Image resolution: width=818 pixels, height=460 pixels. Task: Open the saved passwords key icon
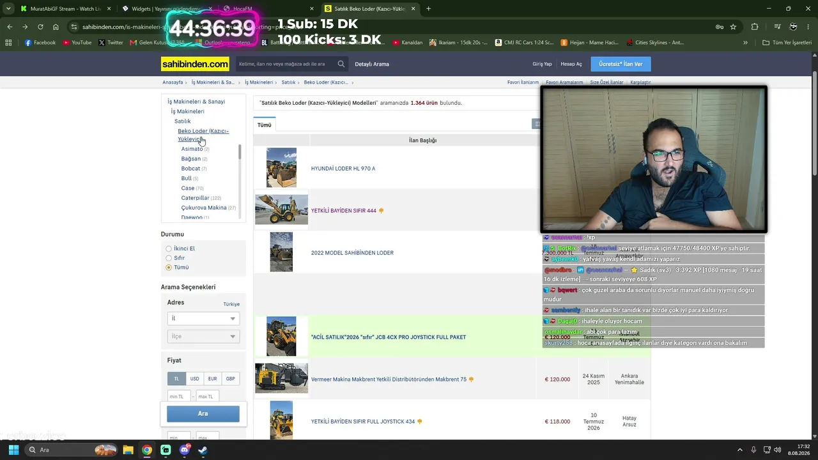tap(719, 27)
